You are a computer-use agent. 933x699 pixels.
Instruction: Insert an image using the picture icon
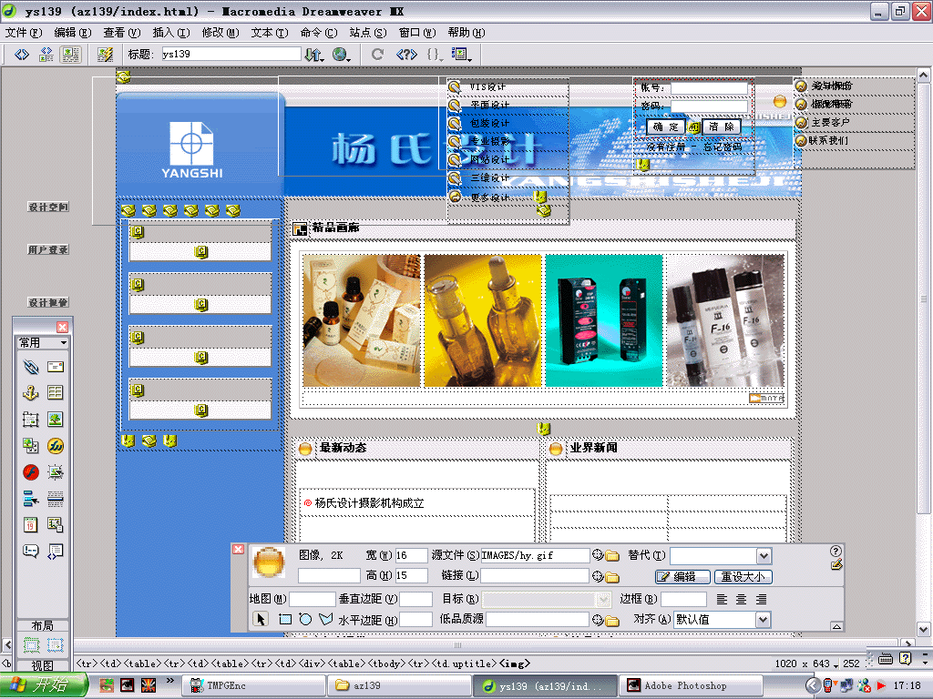point(56,420)
